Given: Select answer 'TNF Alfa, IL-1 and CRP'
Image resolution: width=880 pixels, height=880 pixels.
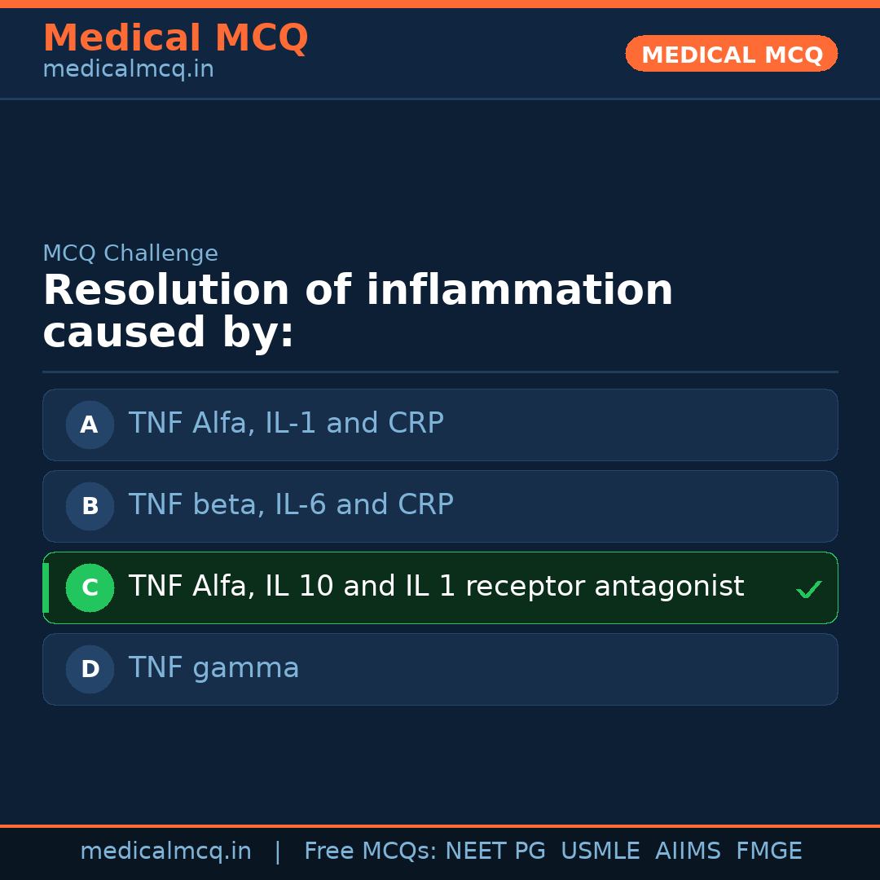Looking at the screenshot, I should [x=286, y=424].
